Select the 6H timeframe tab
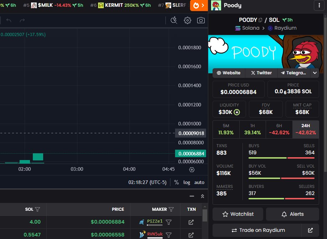The image size is (327, 239). 279,129
